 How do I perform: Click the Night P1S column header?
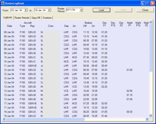click(138, 24)
